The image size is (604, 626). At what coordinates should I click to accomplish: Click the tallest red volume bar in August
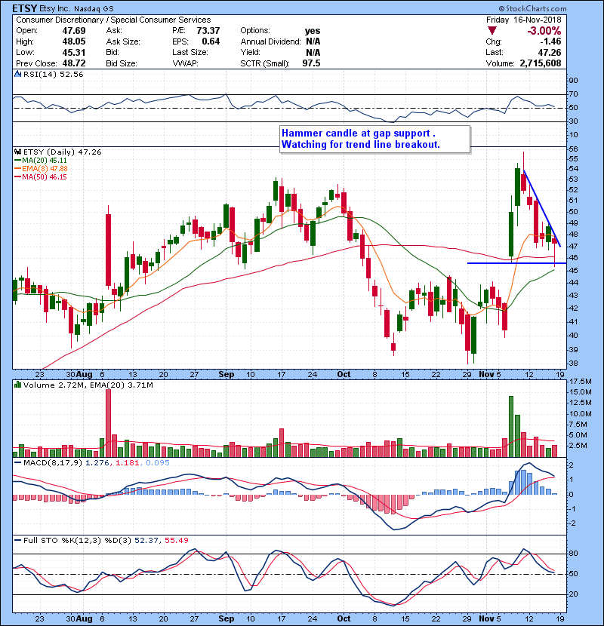[108, 423]
